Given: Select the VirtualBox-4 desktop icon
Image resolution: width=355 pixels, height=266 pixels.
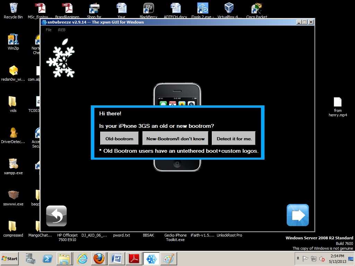Looking at the screenshot, I should (230, 11).
